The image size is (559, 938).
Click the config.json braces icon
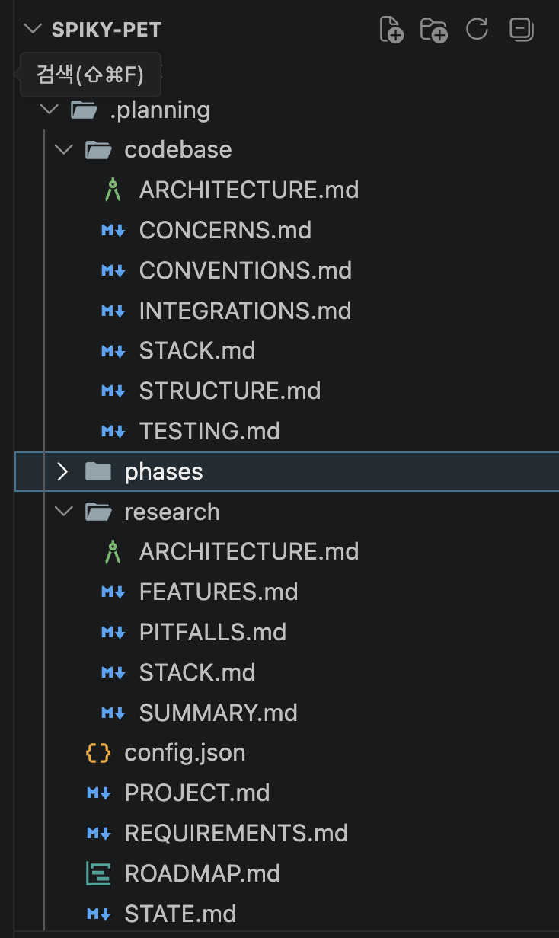pyautogui.click(x=98, y=754)
